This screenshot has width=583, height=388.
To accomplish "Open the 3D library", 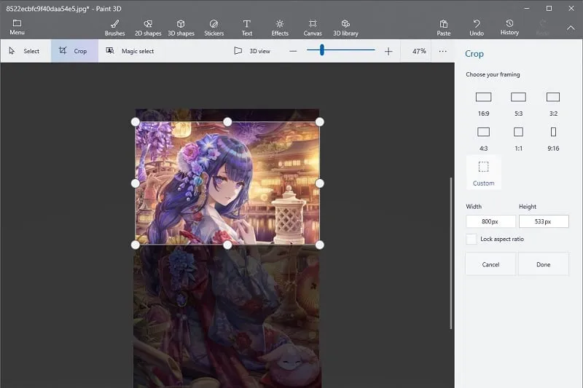I will pos(345,28).
